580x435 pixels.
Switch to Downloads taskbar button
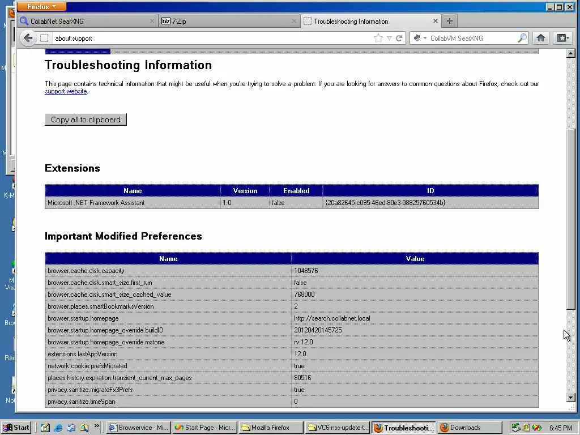469,428
